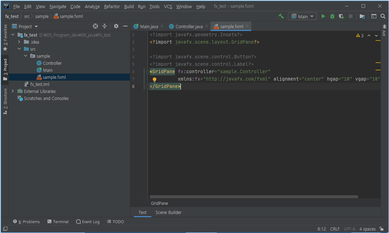Toggle the 7: Structure side tab

5,101
